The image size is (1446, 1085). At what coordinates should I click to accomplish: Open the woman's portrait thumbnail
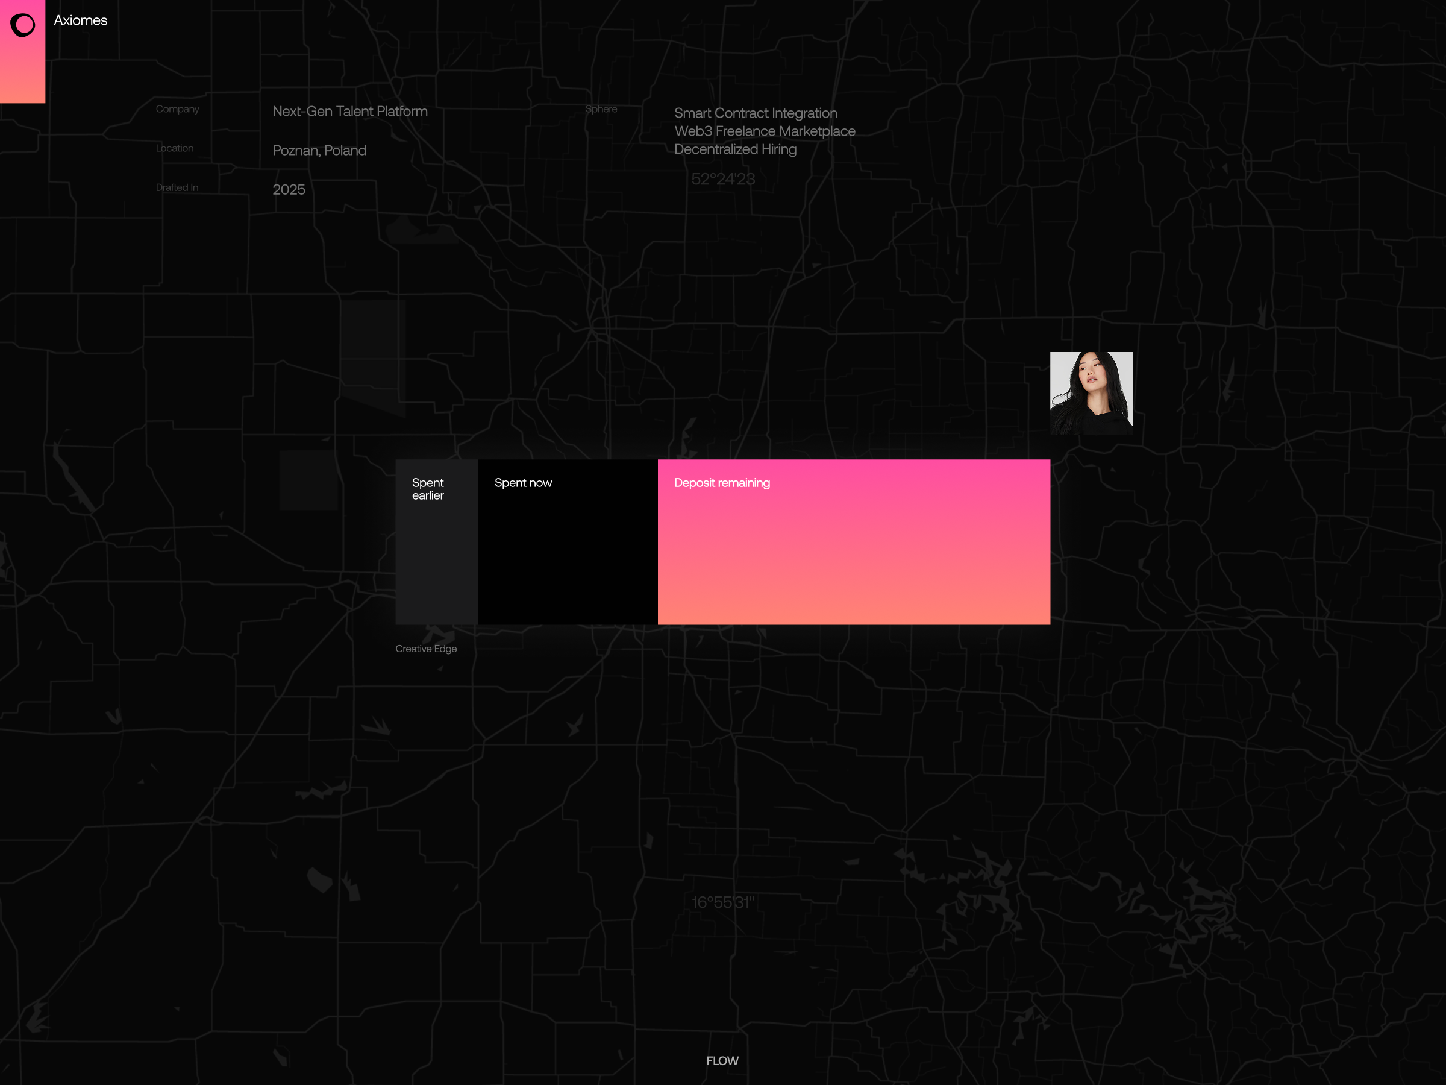[x=1091, y=392]
